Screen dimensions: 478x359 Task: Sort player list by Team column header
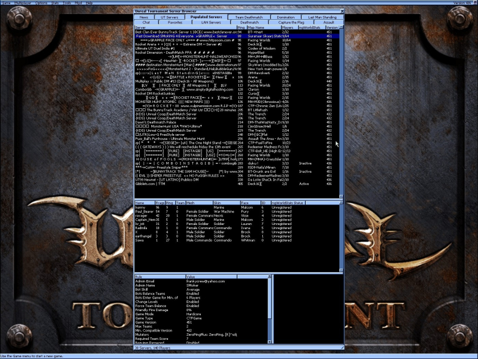coord(180,203)
